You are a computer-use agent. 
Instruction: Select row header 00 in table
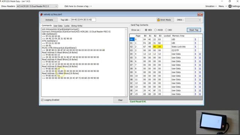click(x=132, y=39)
